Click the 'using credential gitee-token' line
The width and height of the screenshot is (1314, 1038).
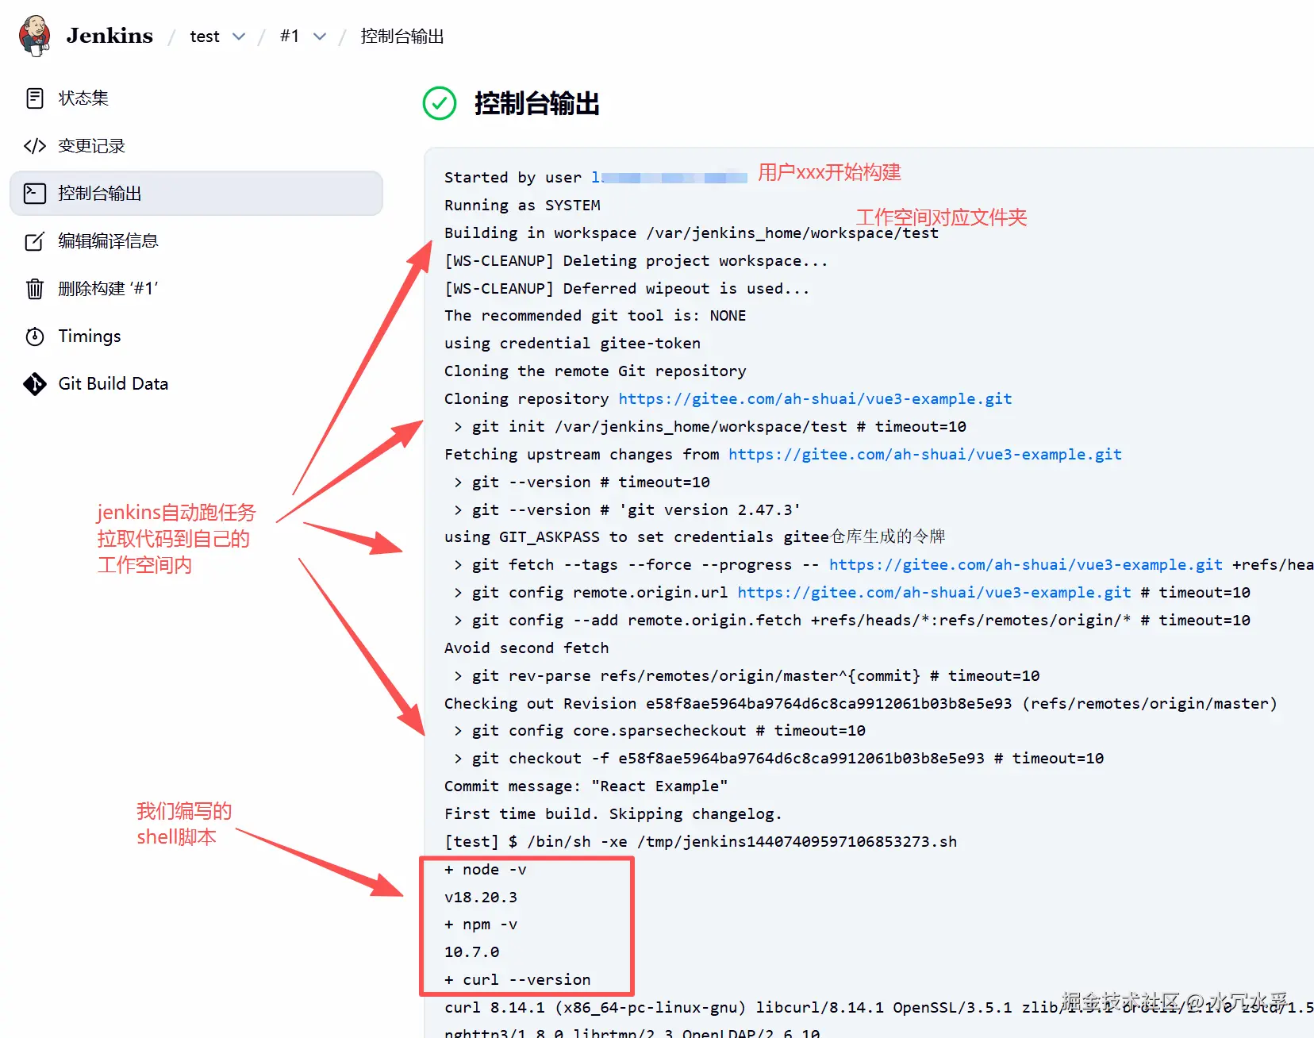[572, 344]
